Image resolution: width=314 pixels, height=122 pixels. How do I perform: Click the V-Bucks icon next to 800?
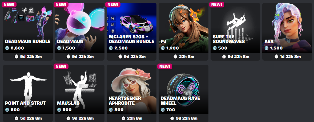[x=111, y=110]
